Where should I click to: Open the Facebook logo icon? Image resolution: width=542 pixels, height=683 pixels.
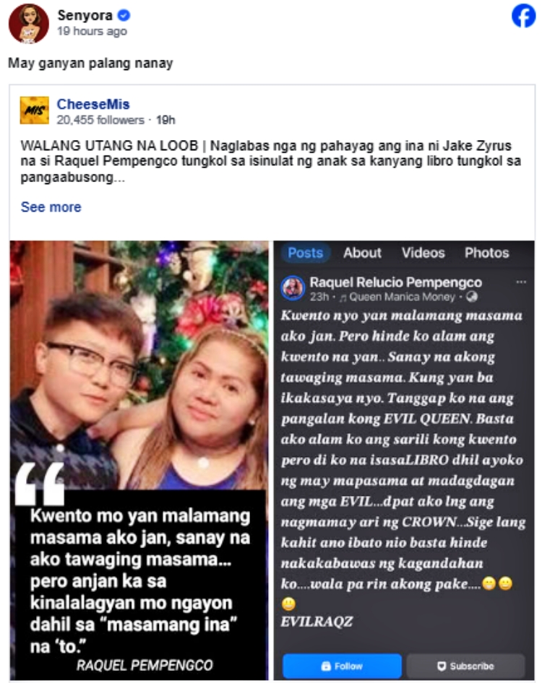[x=523, y=16]
